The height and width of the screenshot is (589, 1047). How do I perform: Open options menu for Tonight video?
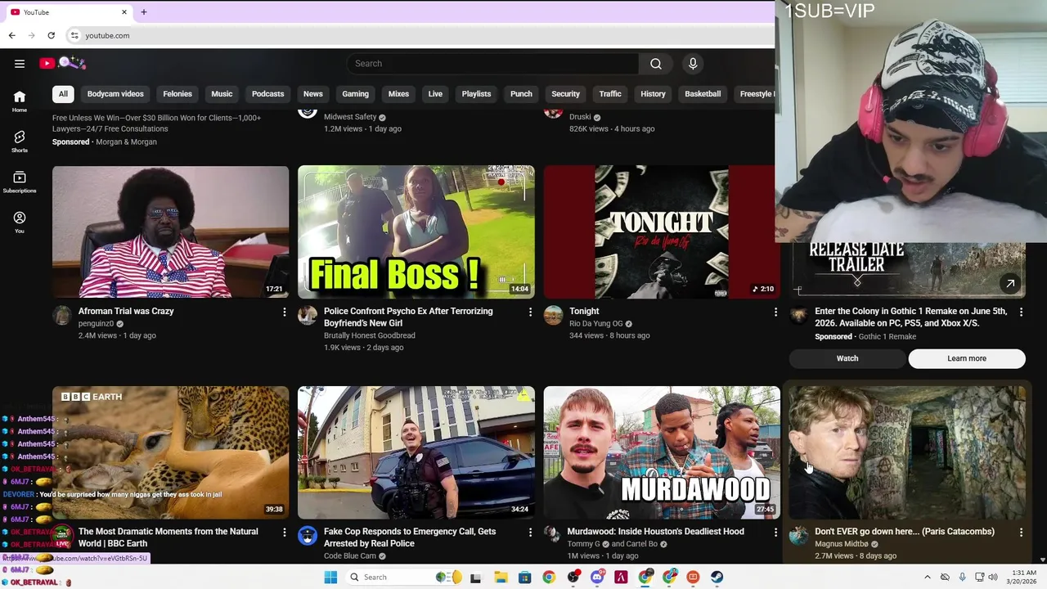pos(775,312)
